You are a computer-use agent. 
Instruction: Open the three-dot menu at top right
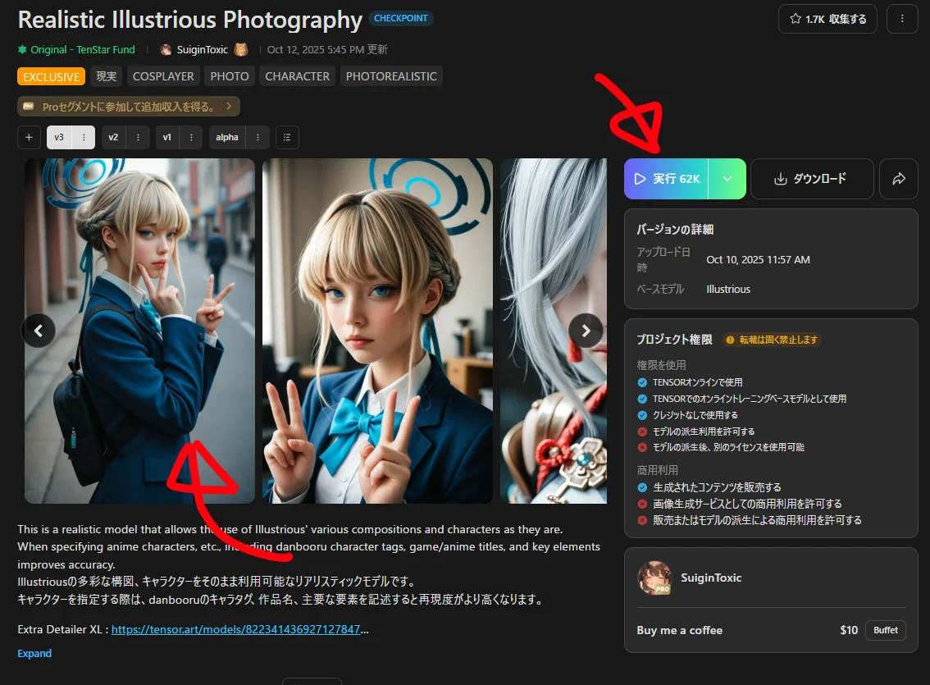click(x=902, y=19)
